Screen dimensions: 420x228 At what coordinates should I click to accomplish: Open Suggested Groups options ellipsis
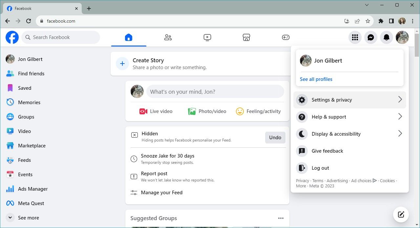(281, 218)
